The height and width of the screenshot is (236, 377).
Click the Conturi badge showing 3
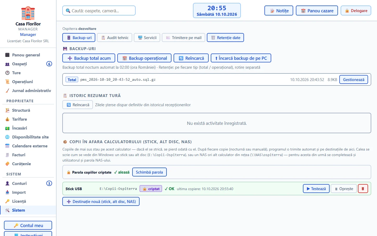pos(49,183)
